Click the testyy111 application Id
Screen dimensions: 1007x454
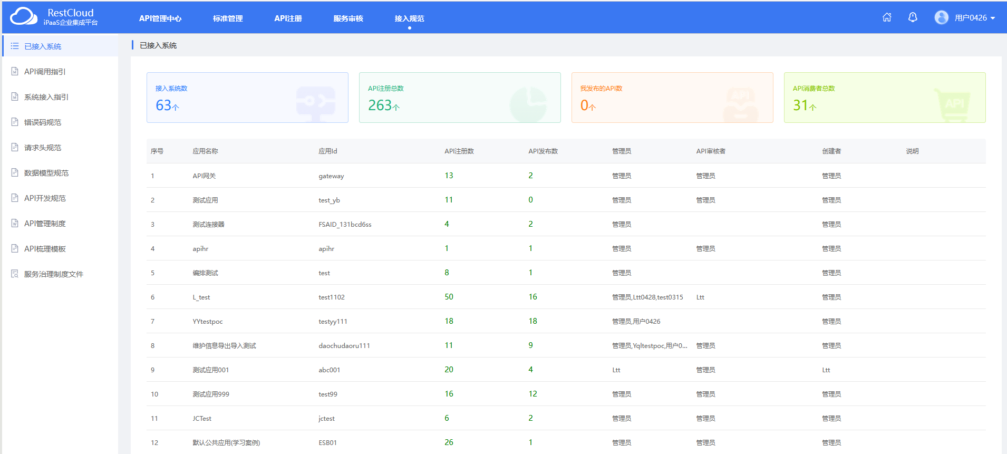pyautogui.click(x=333, y=321)
